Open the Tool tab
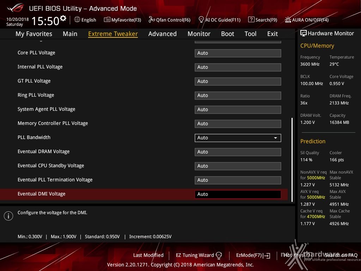 tap(251, 34)
